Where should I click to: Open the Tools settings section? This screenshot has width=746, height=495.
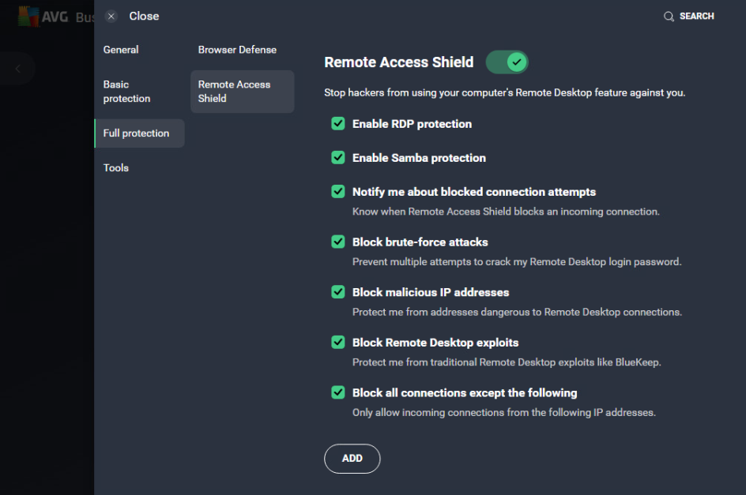pos(115,167)
